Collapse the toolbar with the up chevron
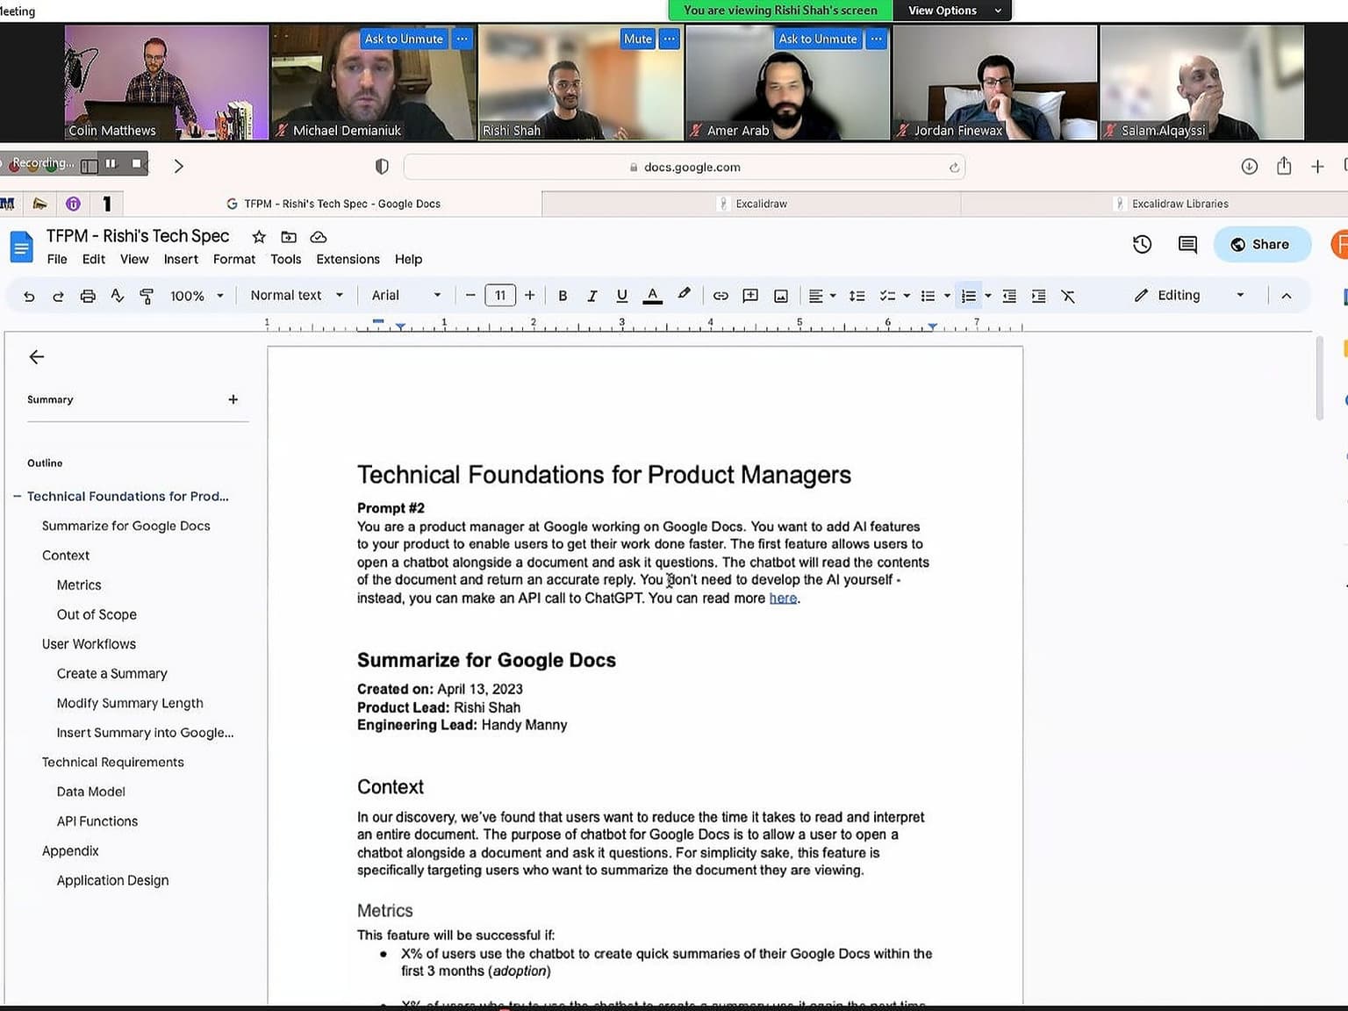 [x=1287, y=296]
